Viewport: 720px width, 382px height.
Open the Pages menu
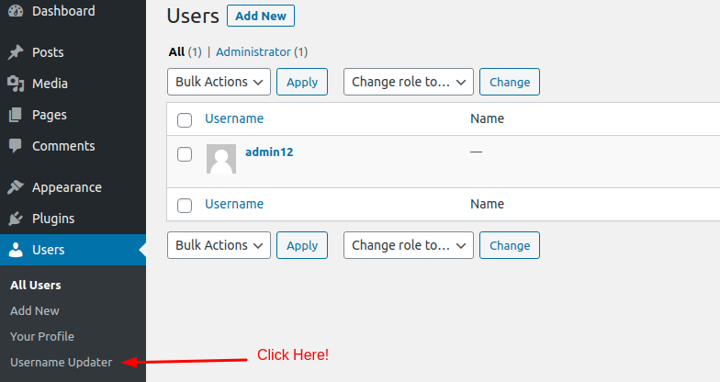point(73,115)
